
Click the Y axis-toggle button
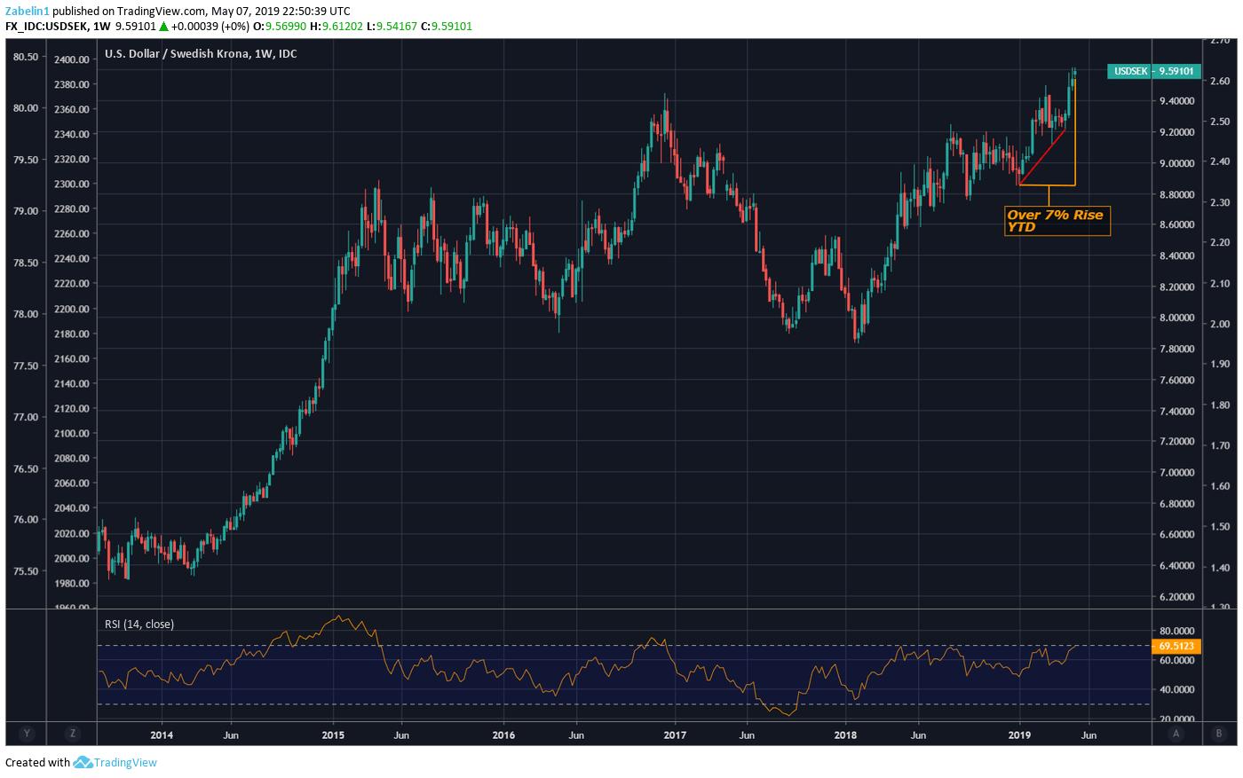[x=27, y=734]
